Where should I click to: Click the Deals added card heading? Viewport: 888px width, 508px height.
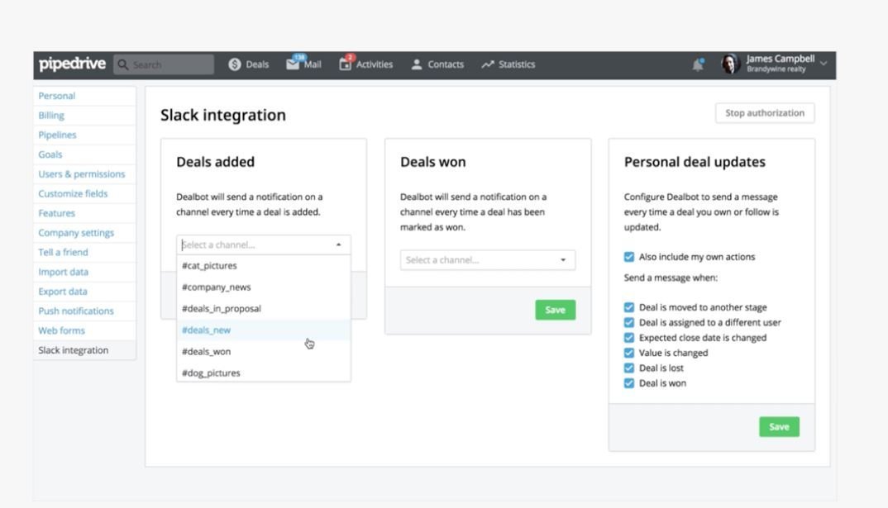215,162
